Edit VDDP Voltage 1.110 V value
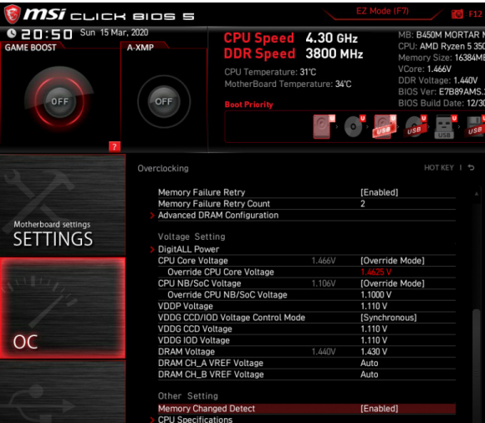This screenshot has height=423, width=485. point(374,306)
